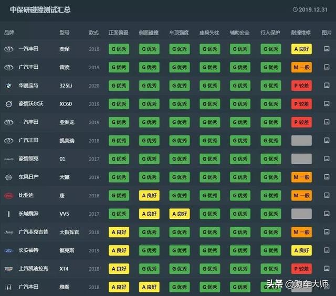This screenshot has height=296, width=336.
Task: Select the brand name 华晨宝马
Action: click(28, 86)
